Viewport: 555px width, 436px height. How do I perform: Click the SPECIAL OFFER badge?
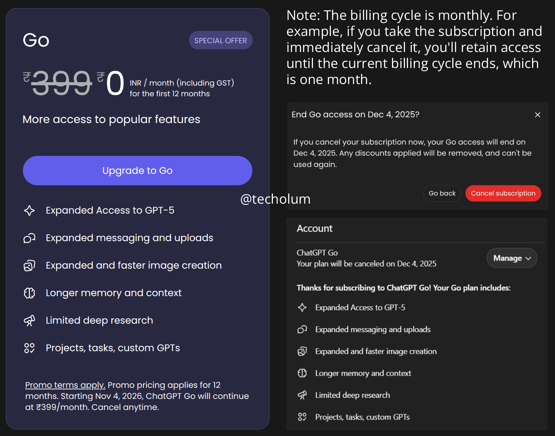(x=221, y=41)
